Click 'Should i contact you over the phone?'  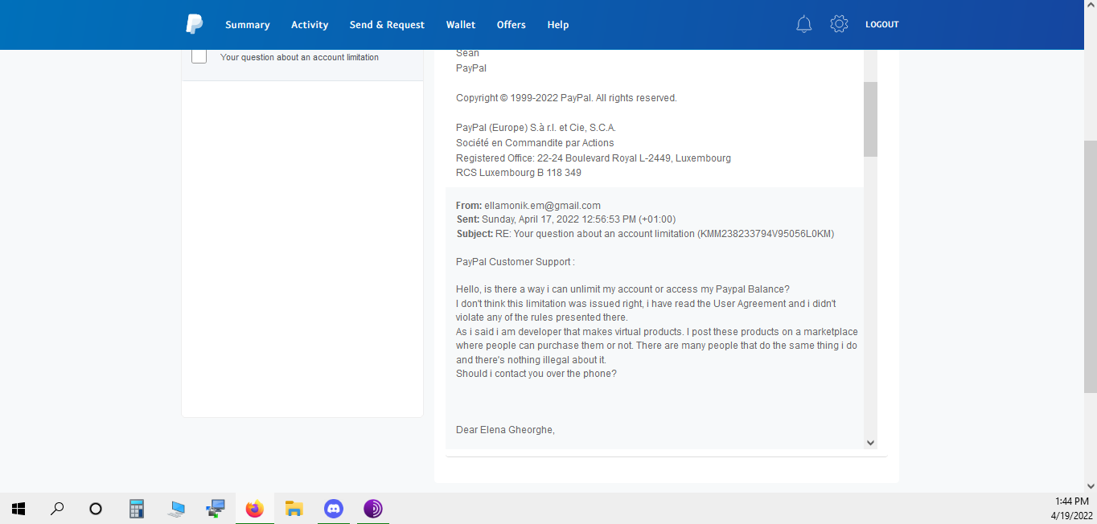536,374
